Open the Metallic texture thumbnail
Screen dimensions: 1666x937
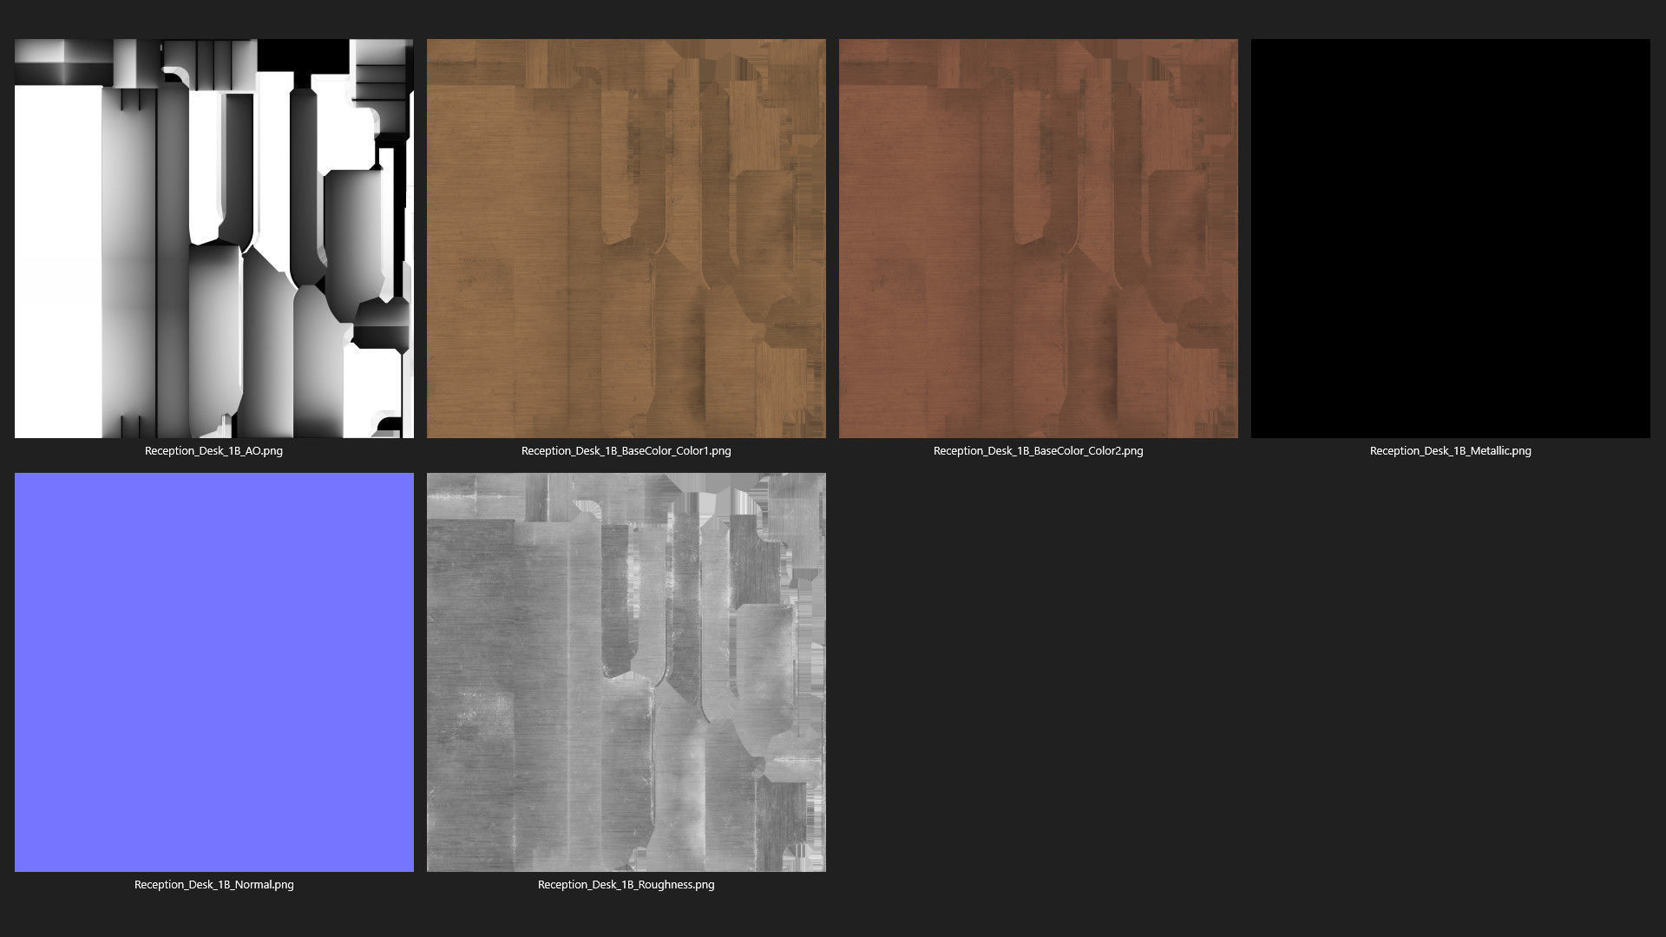click(x=1450, y=238)
